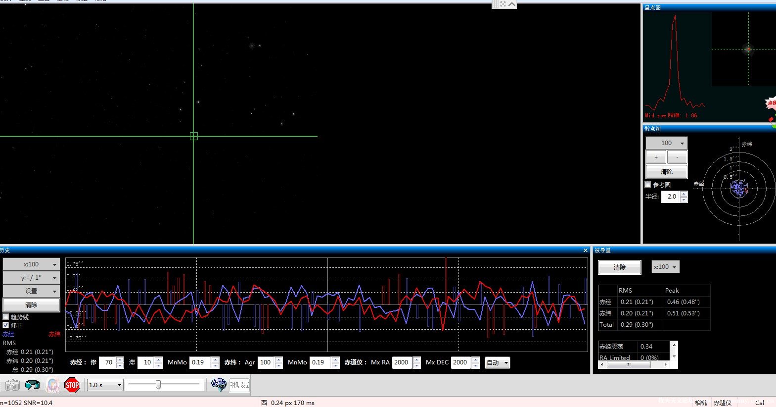776x407 pixels.
Task: Click into the 赤纬 Agr field showing 100
Action: [x=267, y=362]
